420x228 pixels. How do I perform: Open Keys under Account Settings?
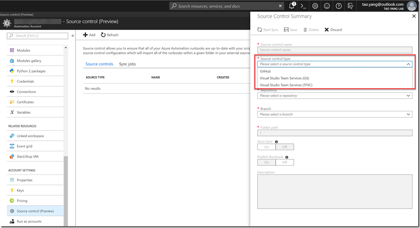coord(35,190)
